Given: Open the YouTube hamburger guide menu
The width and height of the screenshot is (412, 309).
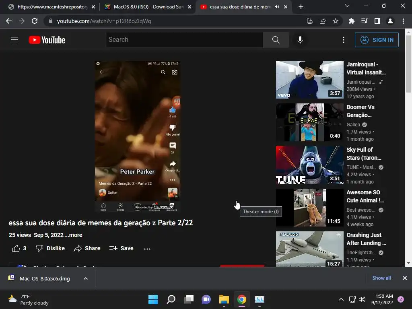Looking at the screenshot, I should click(14, 40).
